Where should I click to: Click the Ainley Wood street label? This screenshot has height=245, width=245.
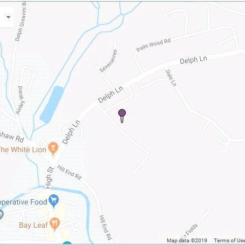20,100
